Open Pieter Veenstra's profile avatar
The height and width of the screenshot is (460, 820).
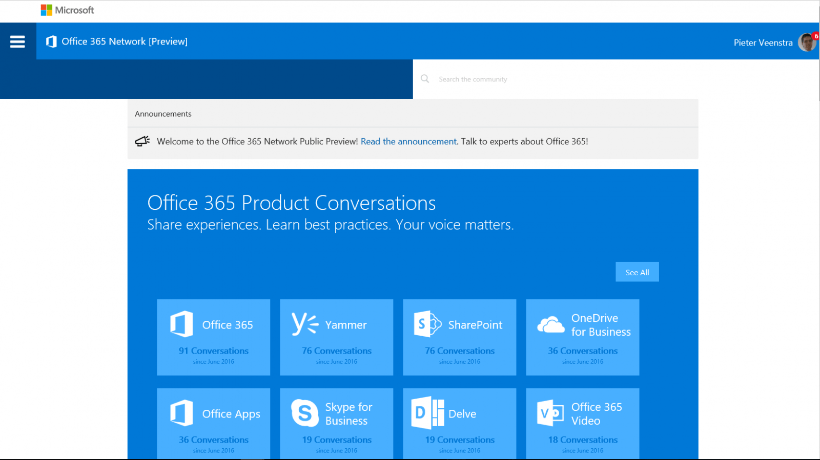807,42
